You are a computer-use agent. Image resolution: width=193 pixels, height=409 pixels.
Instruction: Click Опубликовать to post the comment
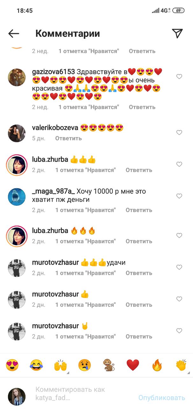[x=162, y=398]
